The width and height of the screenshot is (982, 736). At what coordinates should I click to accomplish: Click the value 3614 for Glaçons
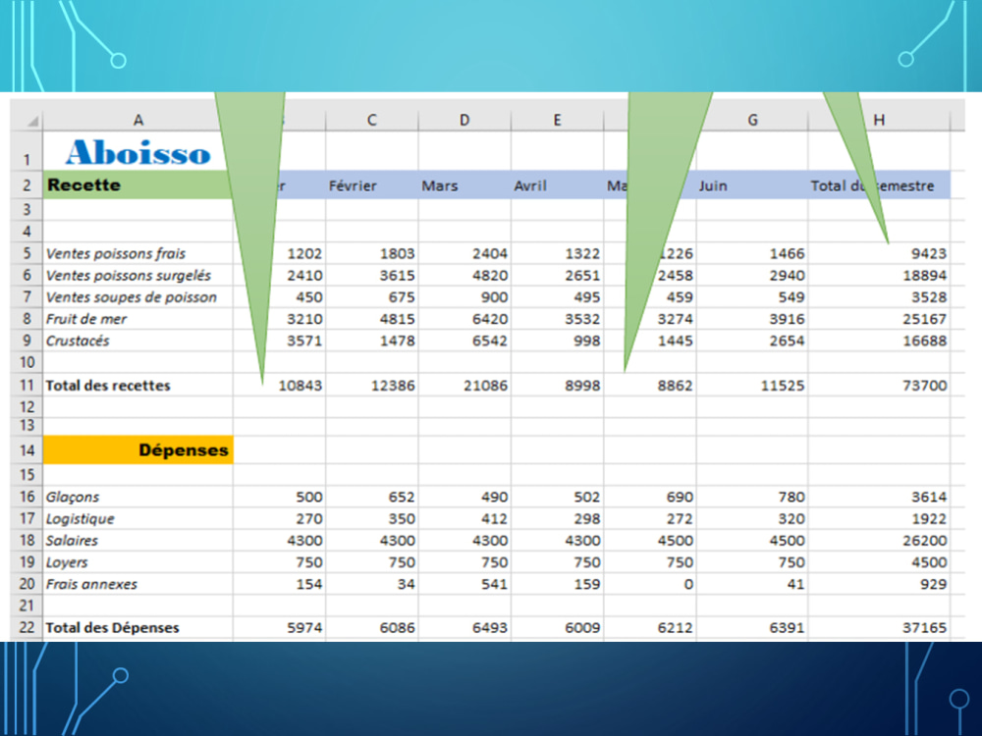(x=929, y=497)
